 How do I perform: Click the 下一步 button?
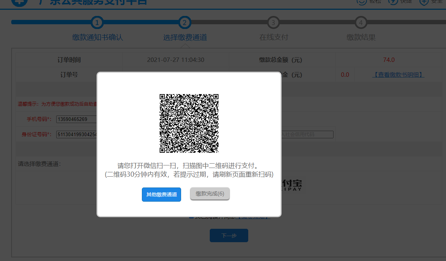[x=229, y=235]
